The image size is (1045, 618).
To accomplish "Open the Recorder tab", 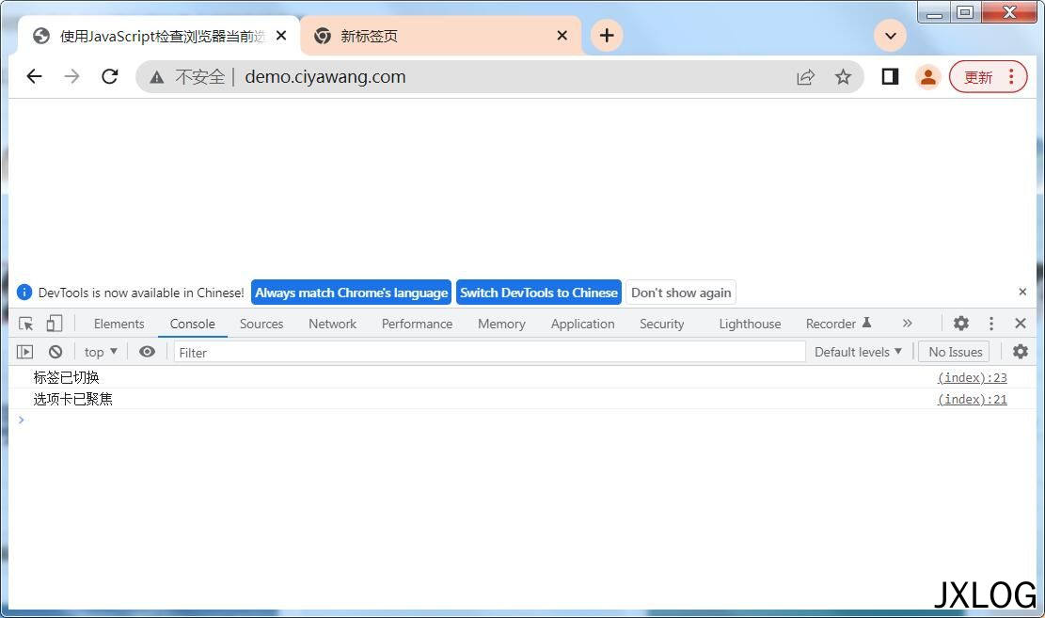I will pos(838,324).
